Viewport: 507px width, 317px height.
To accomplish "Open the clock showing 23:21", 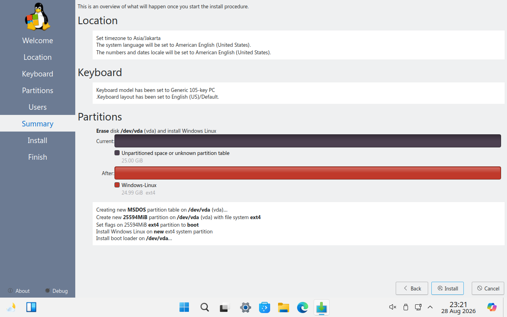I will (x=458, y=307).
